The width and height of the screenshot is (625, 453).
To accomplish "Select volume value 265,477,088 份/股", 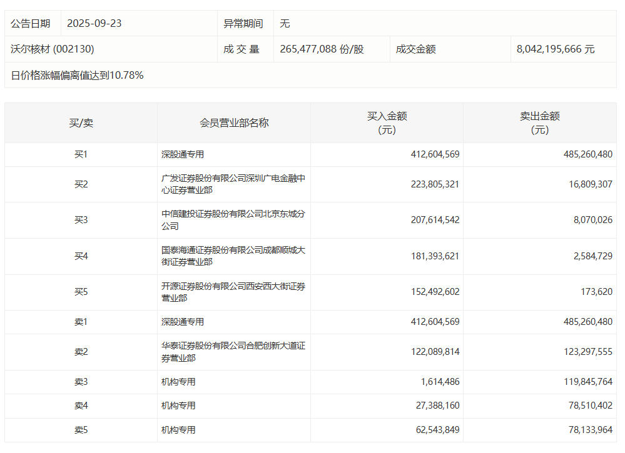I will [x=322, y=49].
